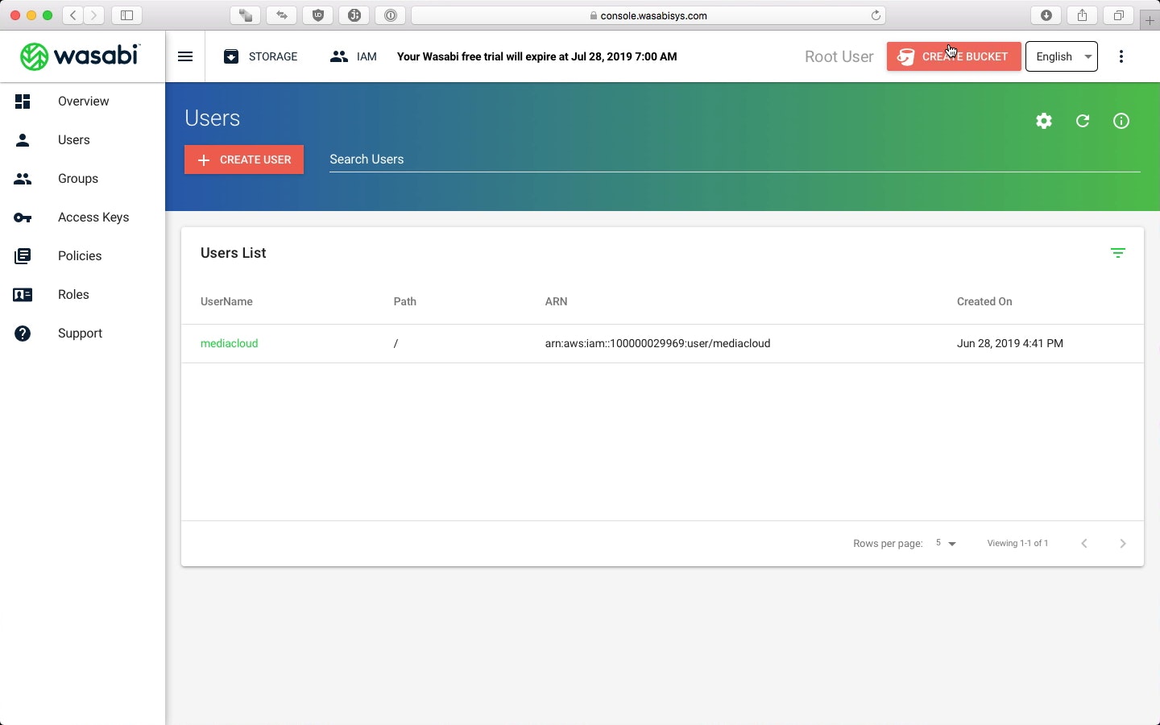
Task: Go to Overview in the sidebar
Action: click(x=83, y=101)
